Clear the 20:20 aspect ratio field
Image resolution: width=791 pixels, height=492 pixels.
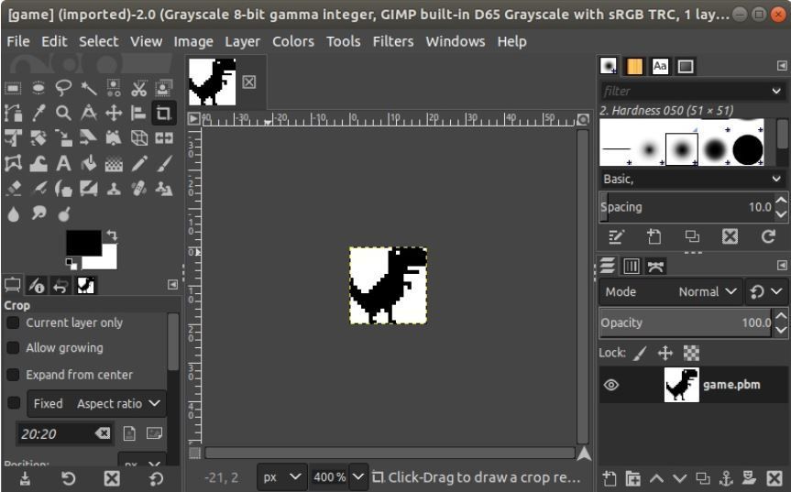[103, 433]
